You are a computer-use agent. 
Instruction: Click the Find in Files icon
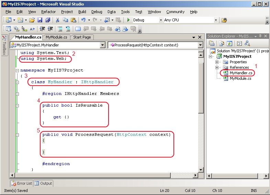point(224,20)
